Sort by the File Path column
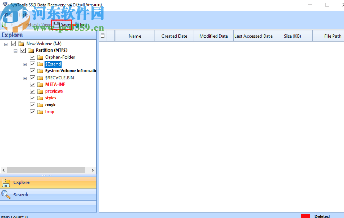Image resolution: width=344 pixels, height=218 pixels. click(x=329, y=36)
